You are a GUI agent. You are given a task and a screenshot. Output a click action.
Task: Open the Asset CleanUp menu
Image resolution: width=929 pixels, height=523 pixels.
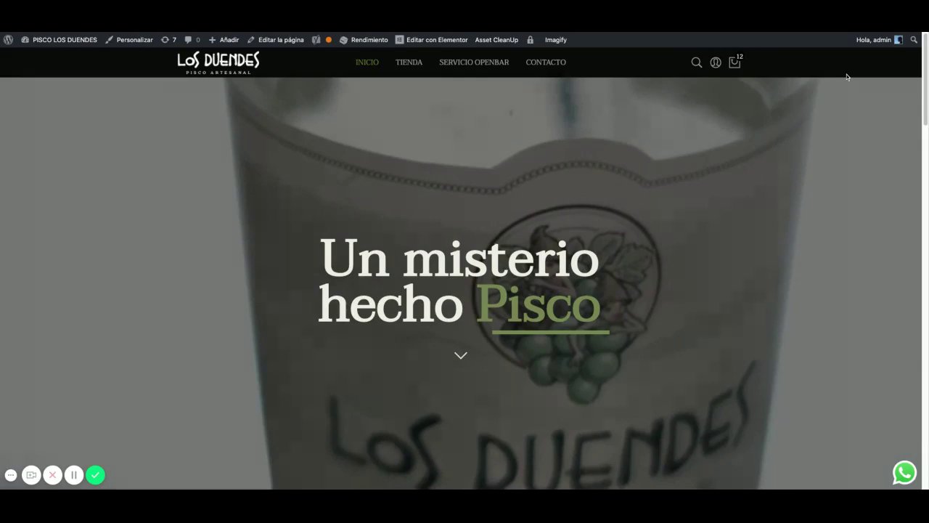tap(496, 40)
